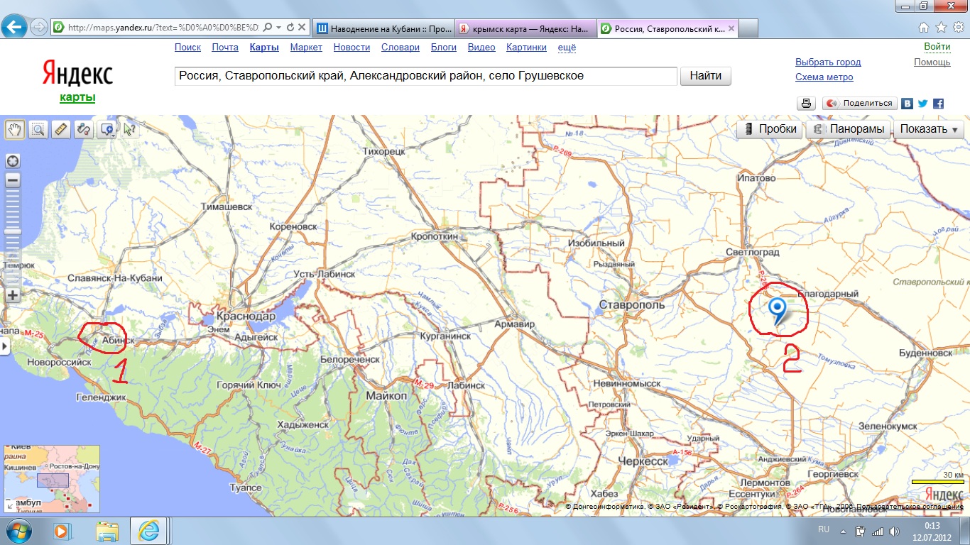970x545 pixels.
Task: Click the green карты link under logo
Action: click(77, 97)
